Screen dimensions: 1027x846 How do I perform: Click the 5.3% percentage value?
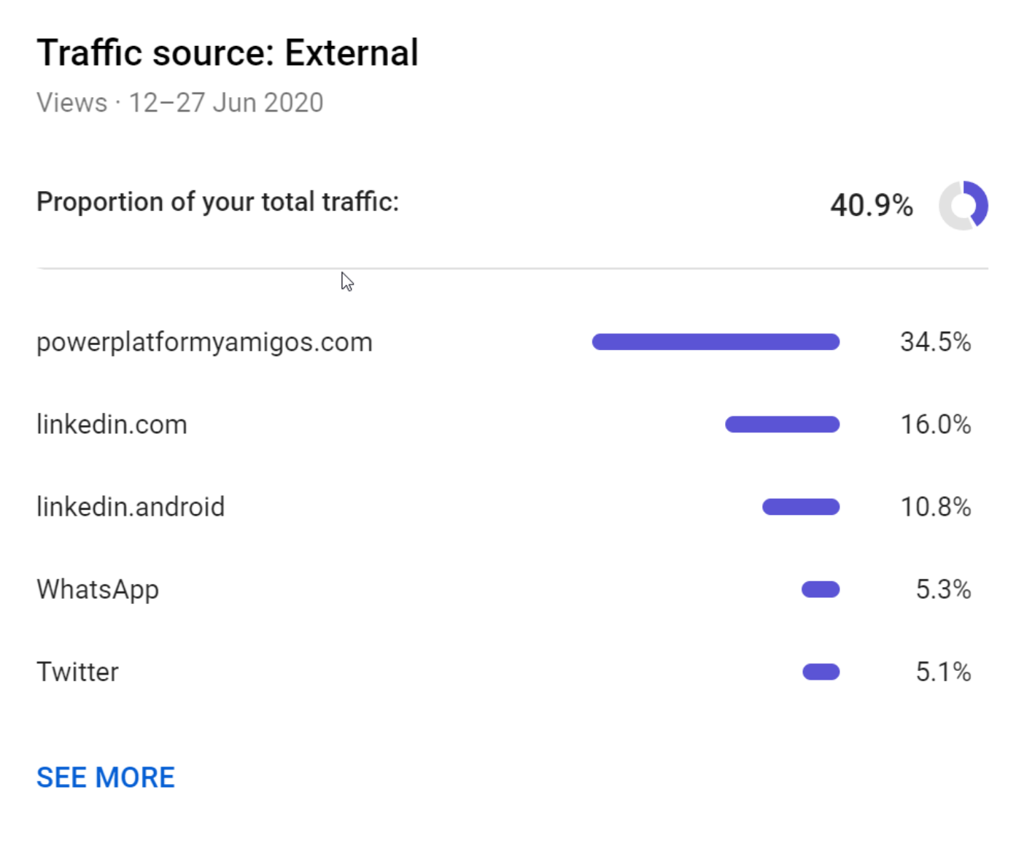click(944, 589)
